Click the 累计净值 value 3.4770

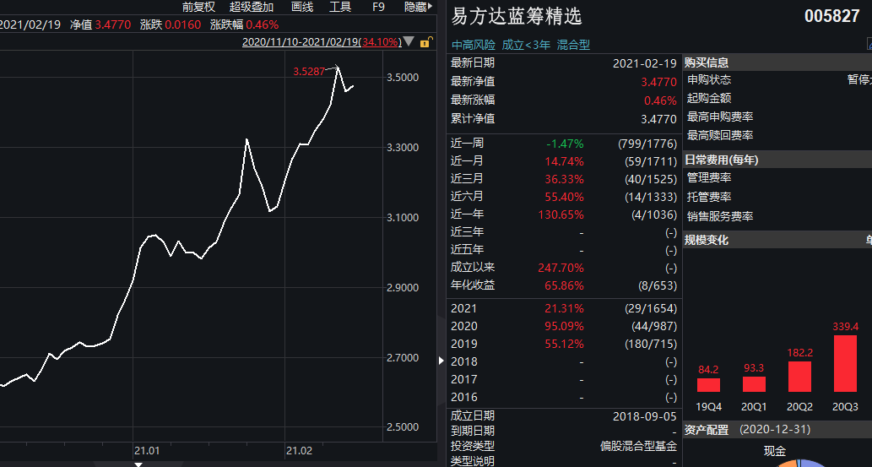[x=659, y=119]
